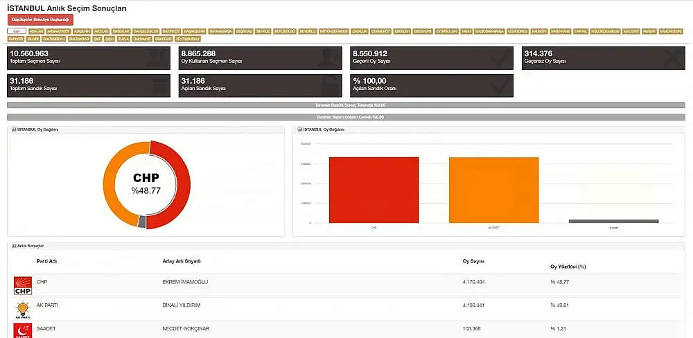The image size is (693, 338).
Task: Click the EKREM İMAMOĞLU candidate name
Action: point(185,282)
